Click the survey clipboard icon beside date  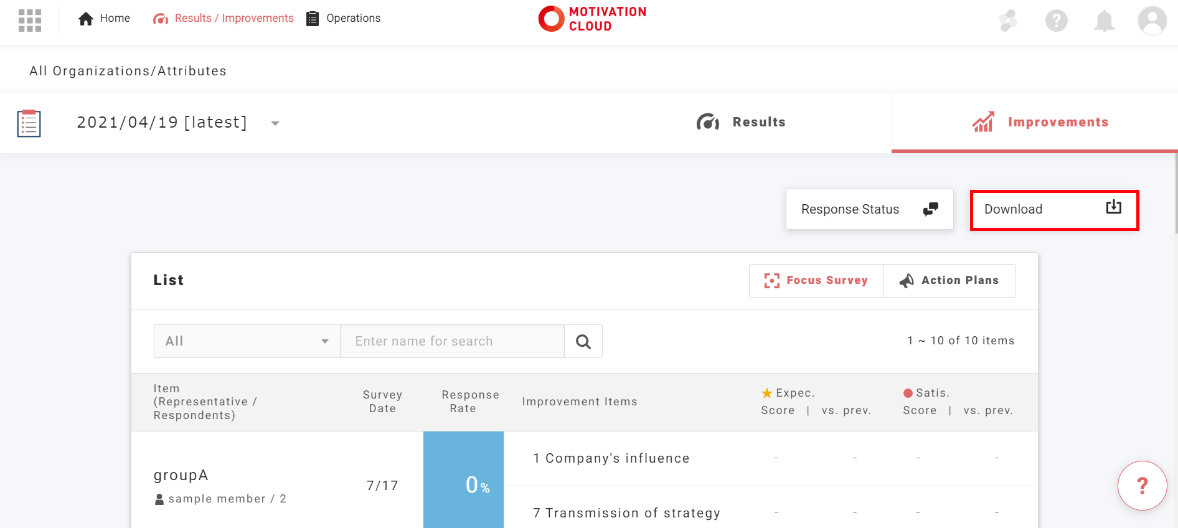29,123
